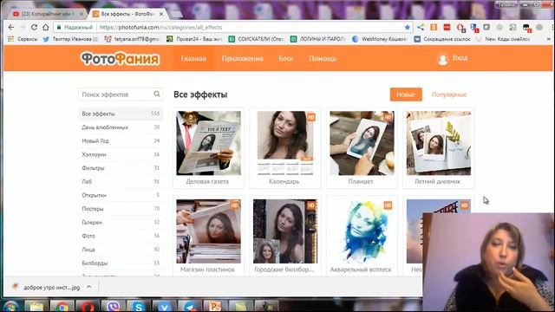Open the Билборды category
Screen dimensions: 555x312
[121, 263]
